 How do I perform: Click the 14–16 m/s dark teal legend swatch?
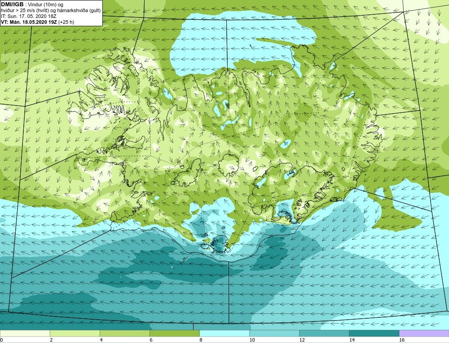click(374, 333)
